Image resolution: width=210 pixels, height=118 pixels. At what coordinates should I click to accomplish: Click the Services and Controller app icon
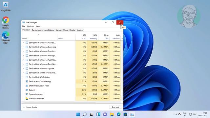tap(27, 81)
